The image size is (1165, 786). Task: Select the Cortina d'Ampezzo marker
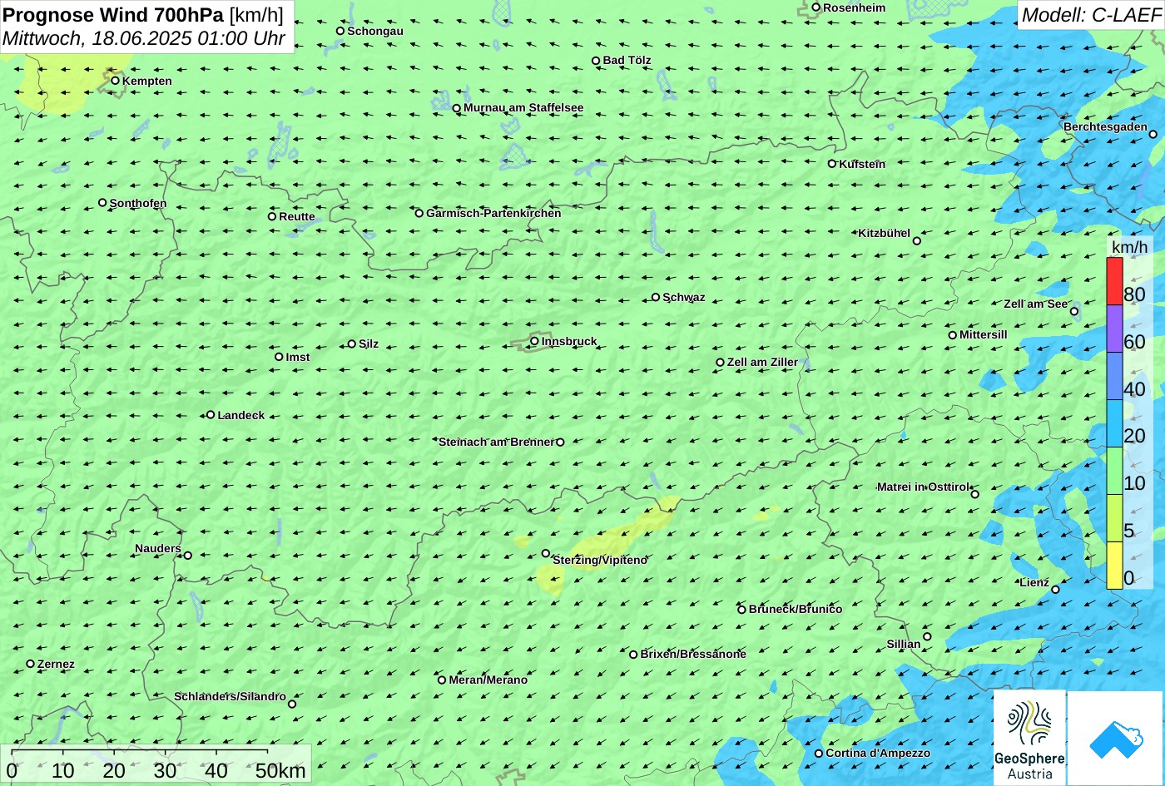819,754
